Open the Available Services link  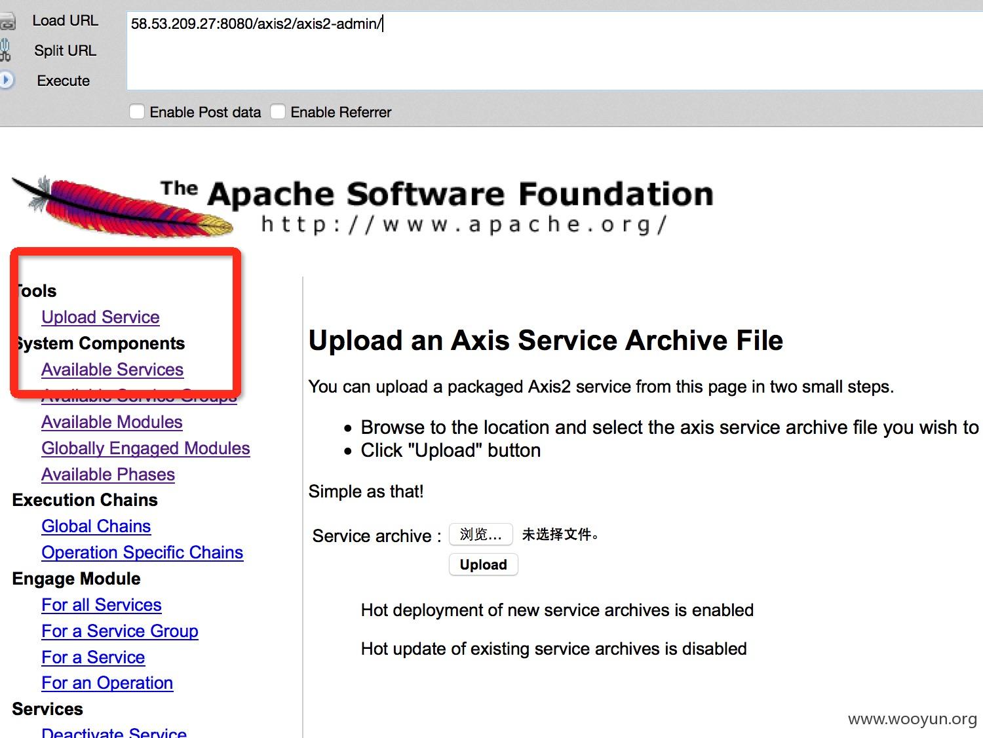click(112, 370)
